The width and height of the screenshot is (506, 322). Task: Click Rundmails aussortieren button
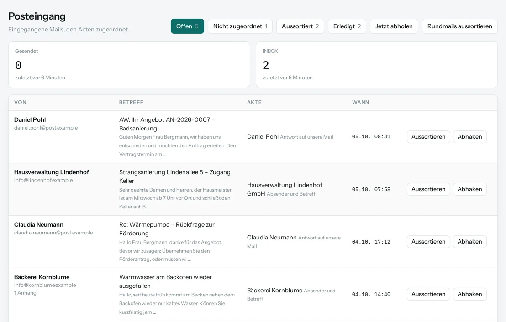459,26
